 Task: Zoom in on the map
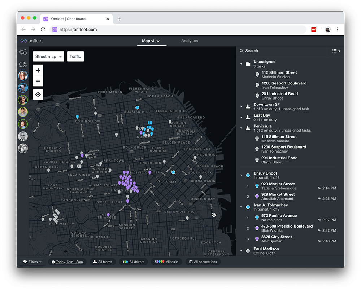[x=38, y=70]
